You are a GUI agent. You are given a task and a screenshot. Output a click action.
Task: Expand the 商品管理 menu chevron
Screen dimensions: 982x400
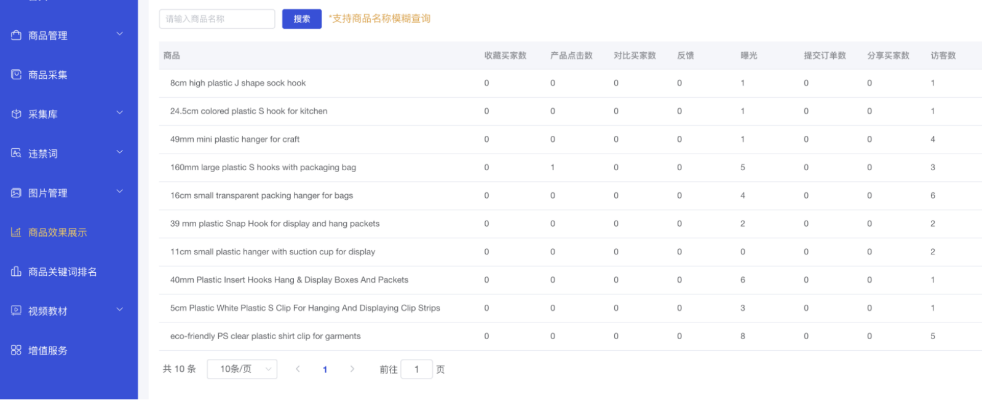pos(120,34)
